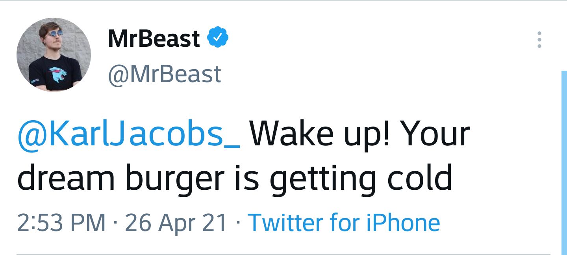The image size is (567, 255).
Task: Click the 26 Apr 21 date
Action: pos(176,222)
